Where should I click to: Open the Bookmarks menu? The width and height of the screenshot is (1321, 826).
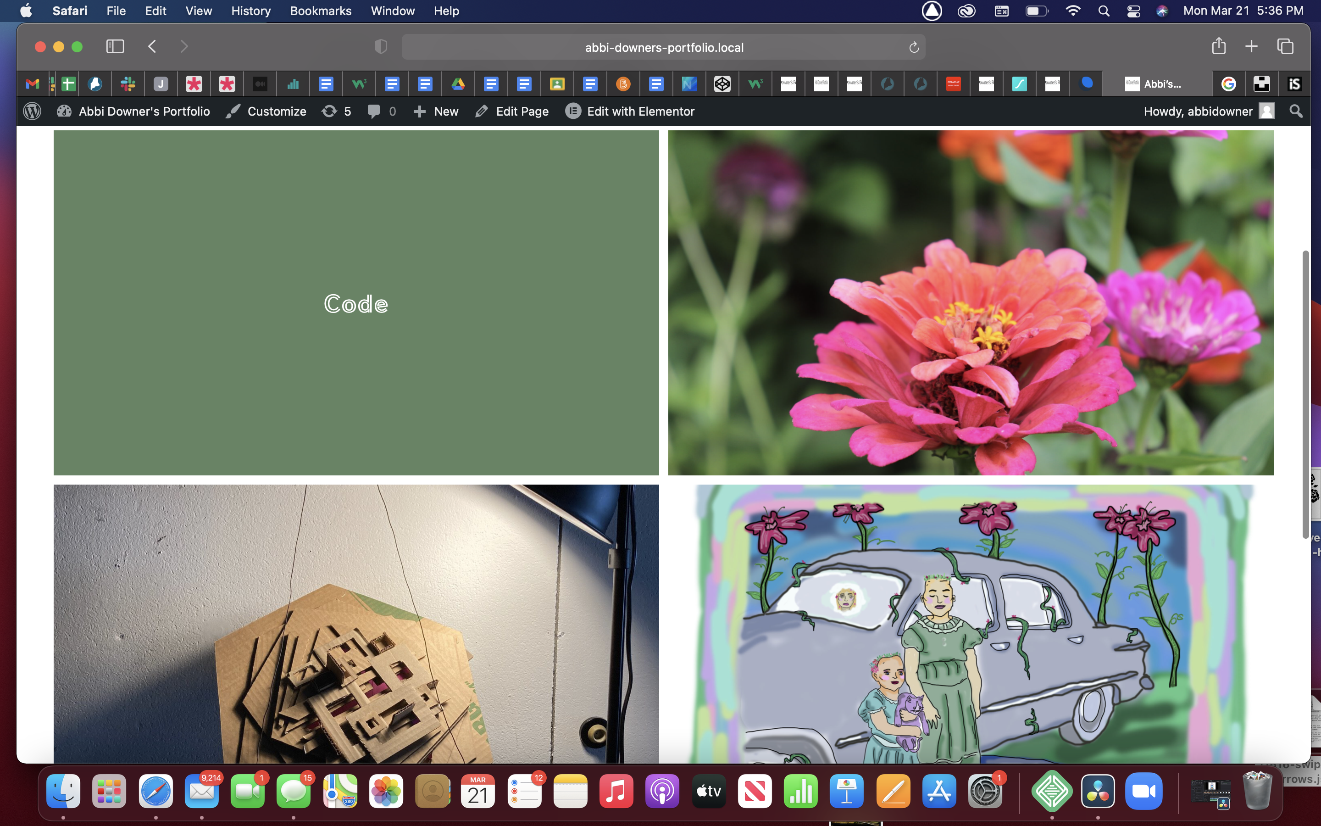pos(321,11)
